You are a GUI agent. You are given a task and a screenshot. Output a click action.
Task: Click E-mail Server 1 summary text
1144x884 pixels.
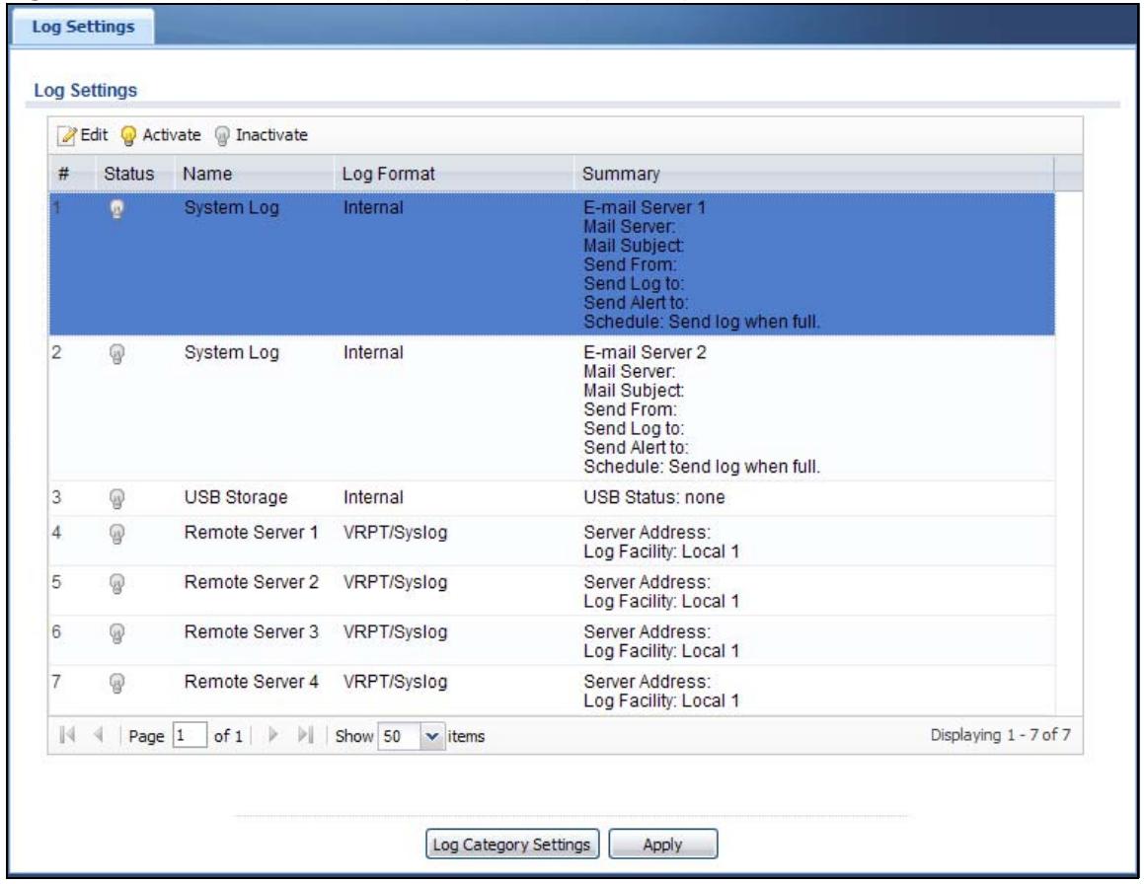[x=645, y=208]
